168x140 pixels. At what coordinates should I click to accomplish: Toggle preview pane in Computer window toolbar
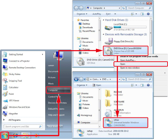142,14
